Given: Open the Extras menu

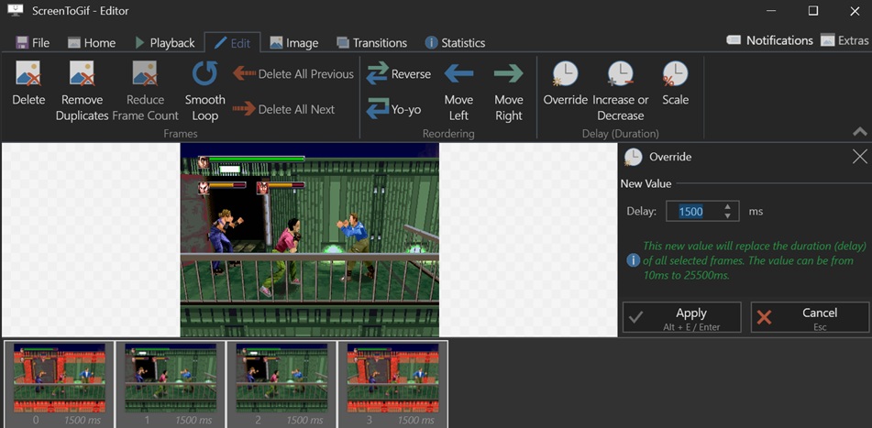Looking at the screenshot, I should click(844, 40).
